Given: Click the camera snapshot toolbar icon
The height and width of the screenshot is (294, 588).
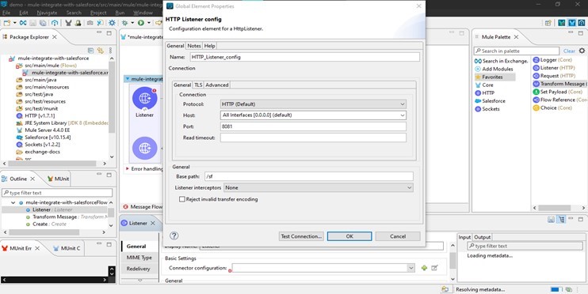Looking at the screenshot, I should click(x=90, y=23).
